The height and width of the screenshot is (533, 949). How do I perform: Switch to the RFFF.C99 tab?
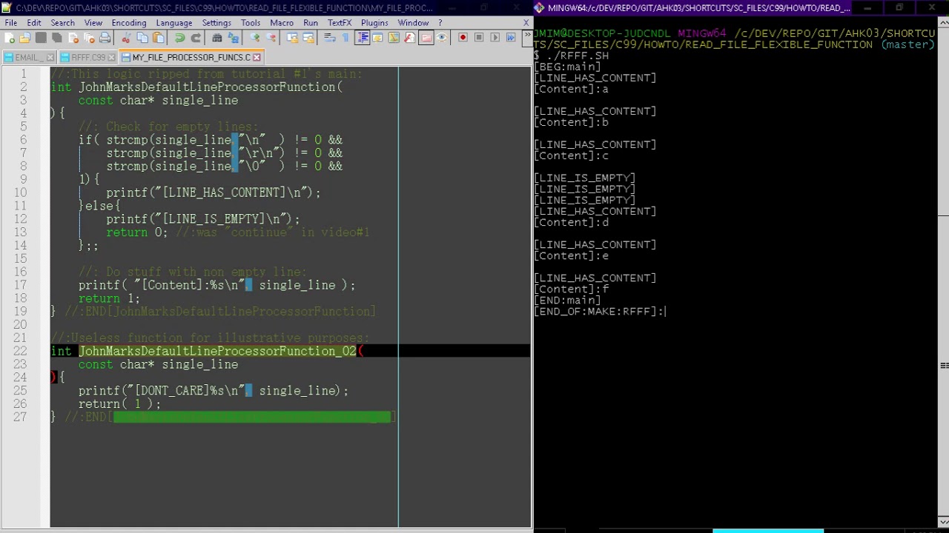coord(87,57)
